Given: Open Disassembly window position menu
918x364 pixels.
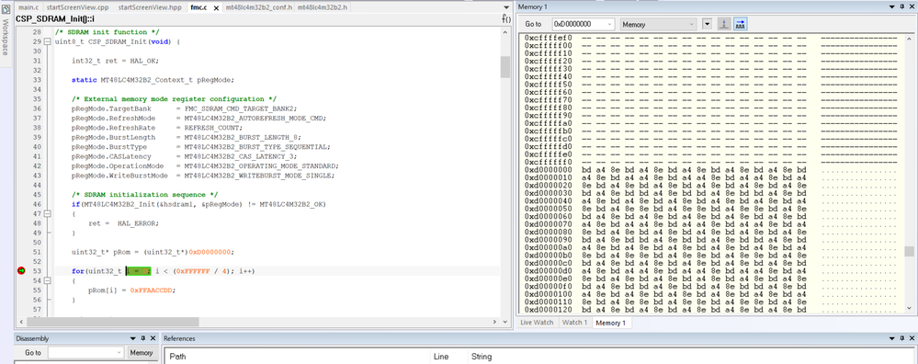Looking at the screenshot, I should (x=133, y=338).
